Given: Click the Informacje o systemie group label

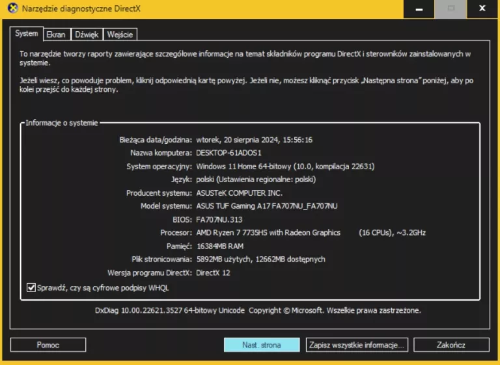Looking at the screenshot, I should (x=62, y=123).
